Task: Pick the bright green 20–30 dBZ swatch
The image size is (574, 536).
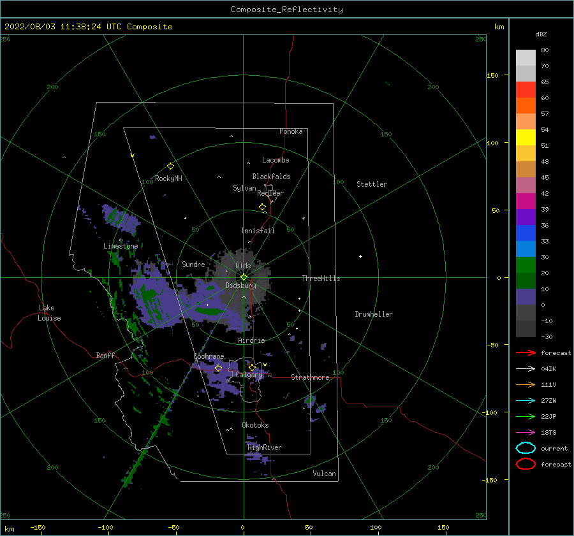Action: coord(526,265)
